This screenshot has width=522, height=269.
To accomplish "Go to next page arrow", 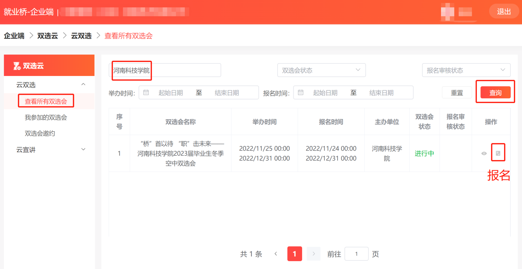I will point(313,254).
